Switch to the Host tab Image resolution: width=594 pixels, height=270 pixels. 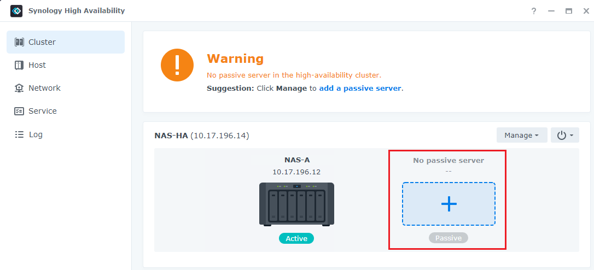[x=37, y=65]
